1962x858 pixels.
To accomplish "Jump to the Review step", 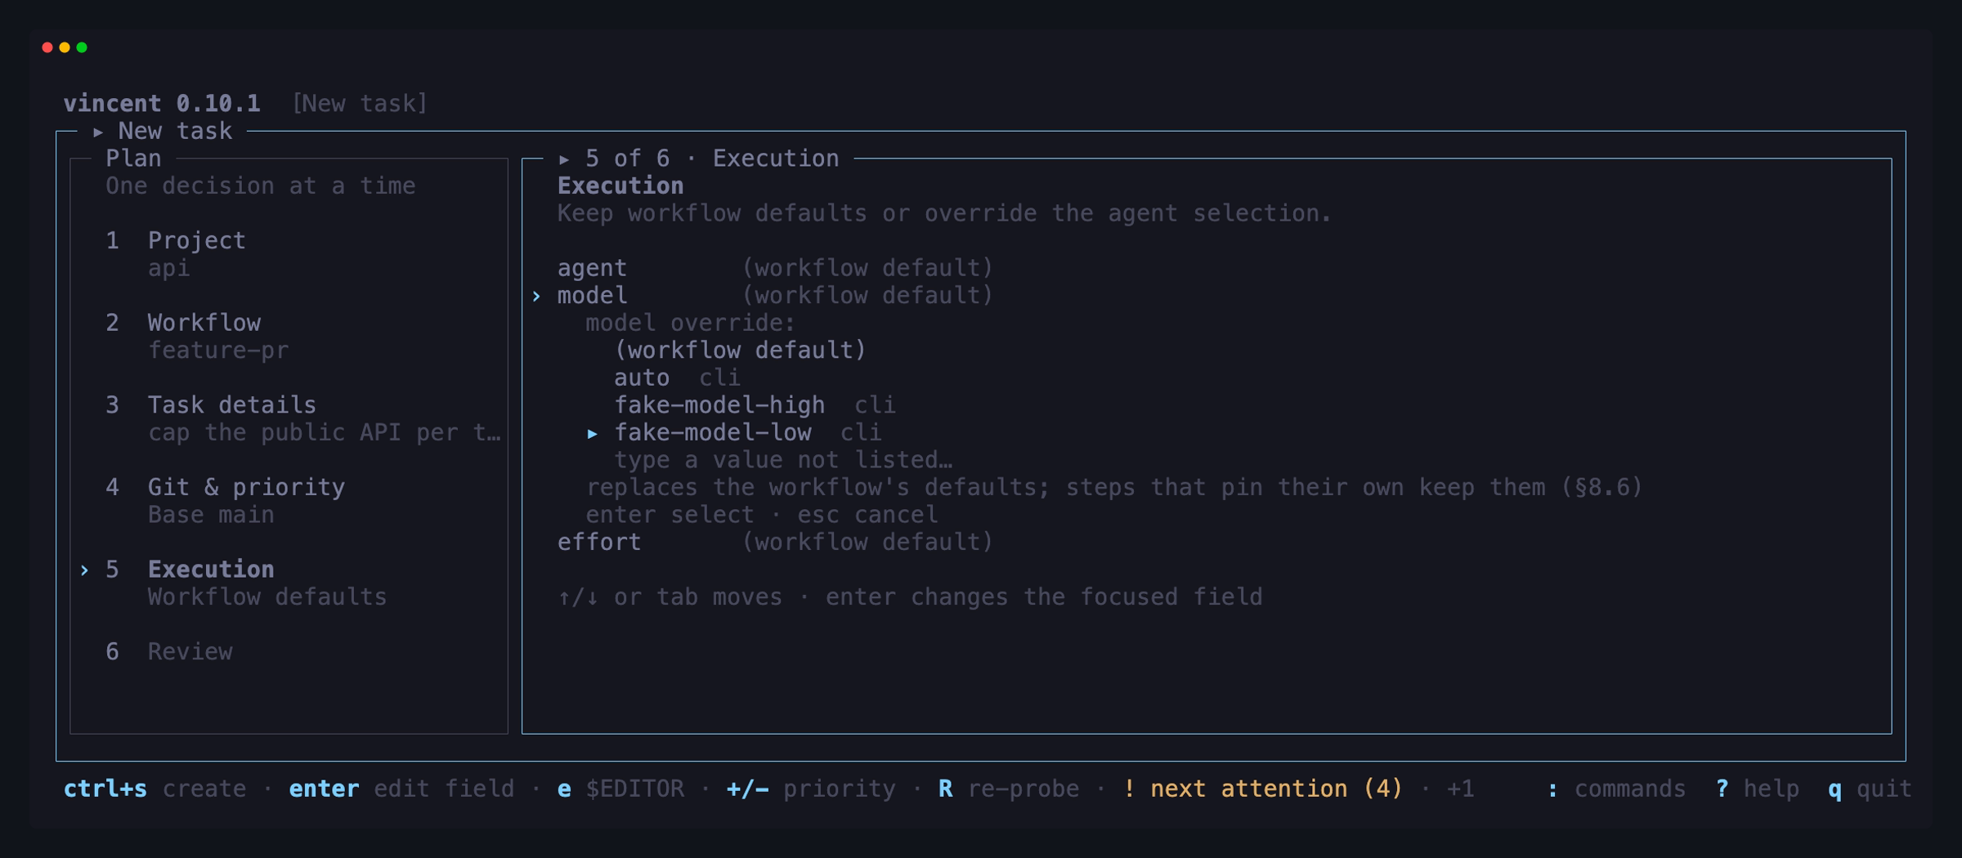I will click(x=190, y=651).
